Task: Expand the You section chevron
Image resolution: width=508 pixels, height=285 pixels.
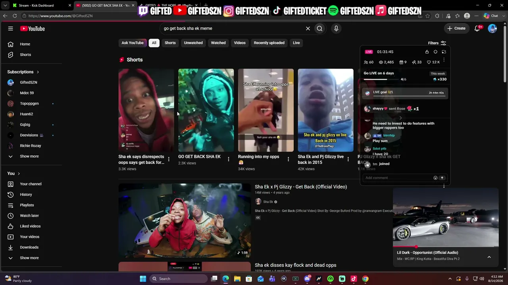Action: click(19, 174)
